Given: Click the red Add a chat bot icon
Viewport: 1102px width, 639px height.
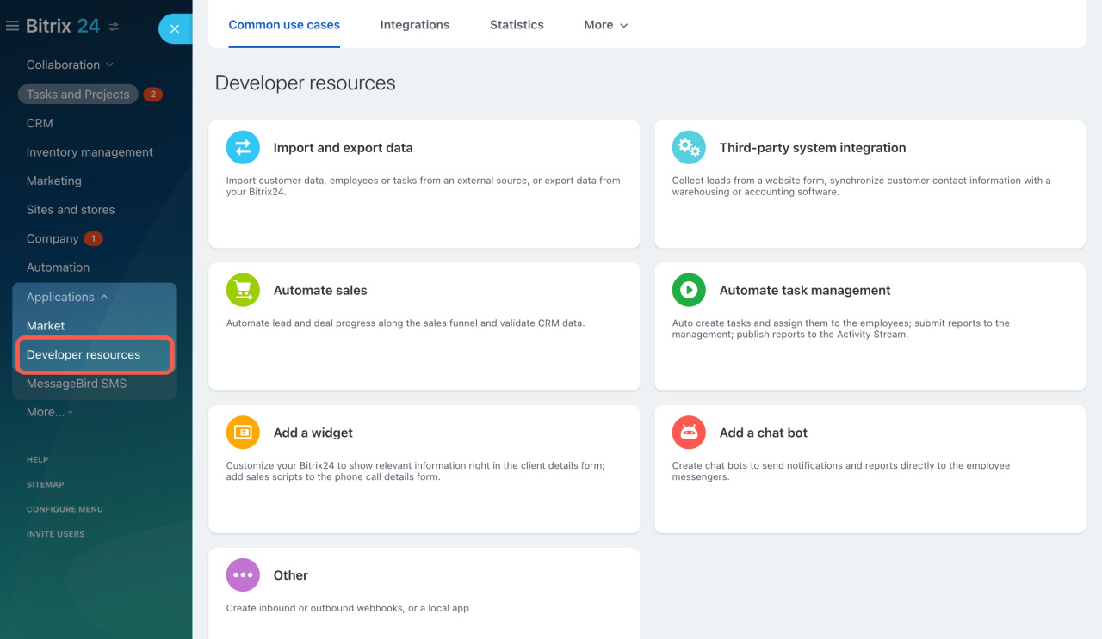Looking at the screenshot, I should (x=689, y=433).
